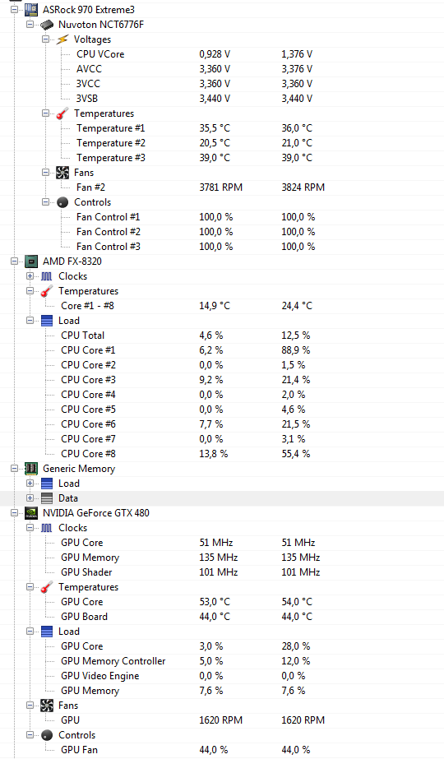The width and height of the screenshot is (444, 759).
Task: Expand the Generic Memory Data node
Action: (x=30, y=498)
